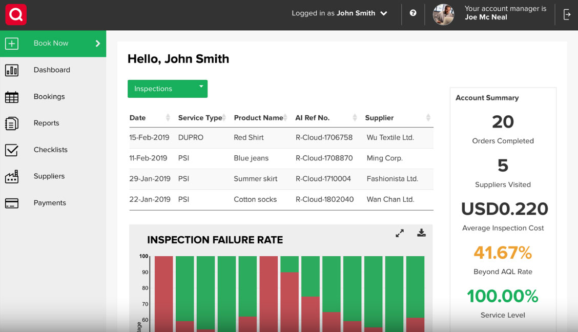The height and width of the screenshot is (332, 578).
Task: Open the Inspections dropdown
Action: pos(167,89)
